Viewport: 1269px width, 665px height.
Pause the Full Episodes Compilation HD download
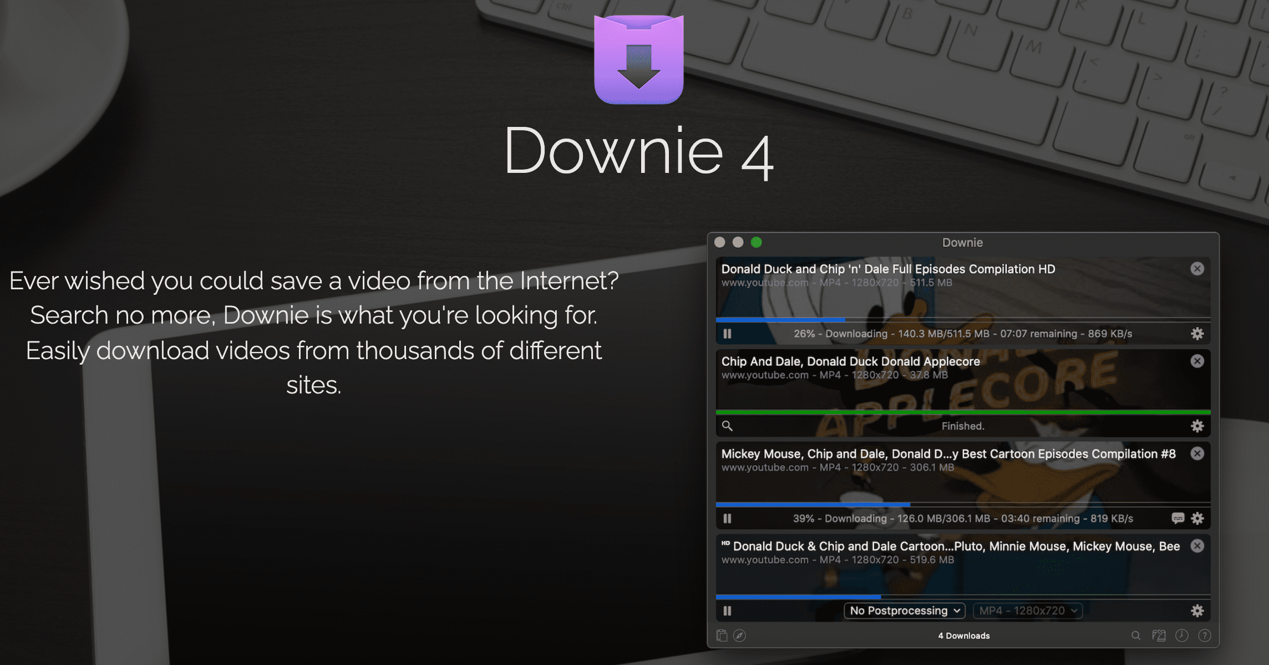(727, 334)
